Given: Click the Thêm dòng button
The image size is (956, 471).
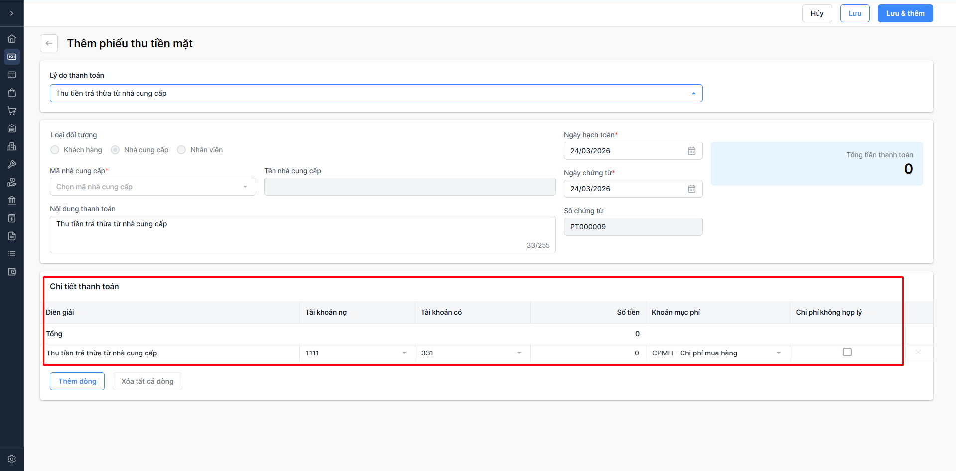Looking at the screenshot, I should click(x=77, y=381).
